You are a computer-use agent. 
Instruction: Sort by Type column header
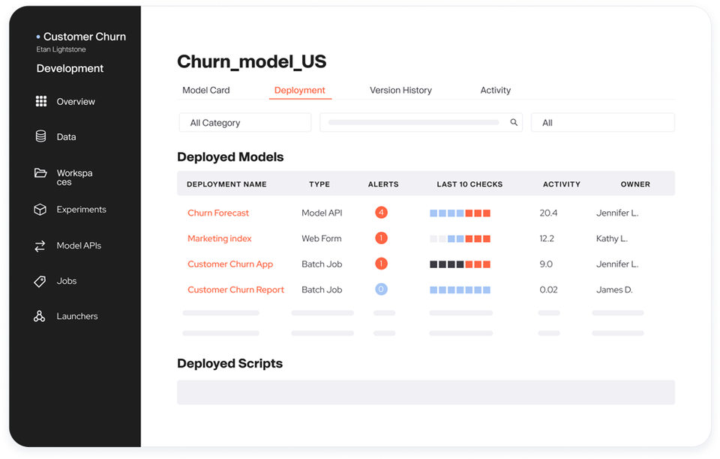[319, 184]
